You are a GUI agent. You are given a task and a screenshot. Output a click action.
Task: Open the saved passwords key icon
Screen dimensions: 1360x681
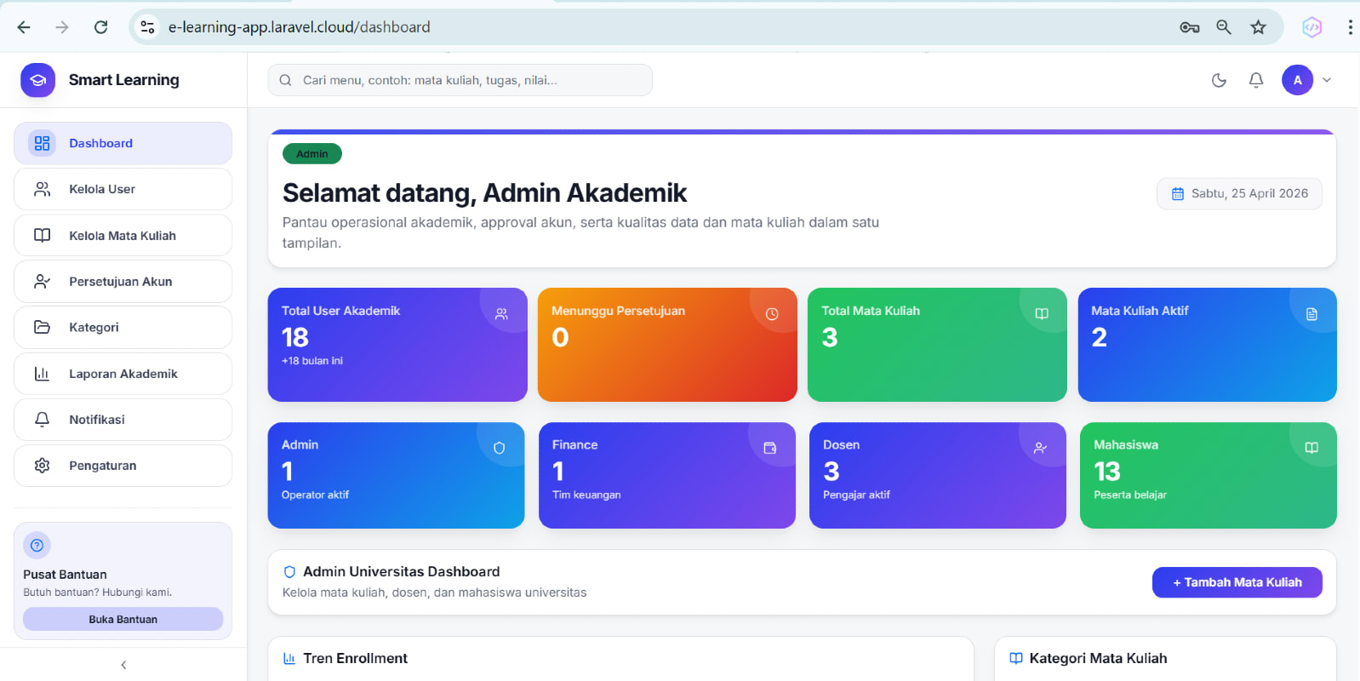pyautogui.click(x=1190, y=27)
